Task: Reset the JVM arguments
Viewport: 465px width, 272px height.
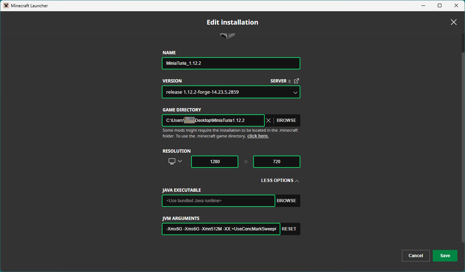Action: [289, 229]
